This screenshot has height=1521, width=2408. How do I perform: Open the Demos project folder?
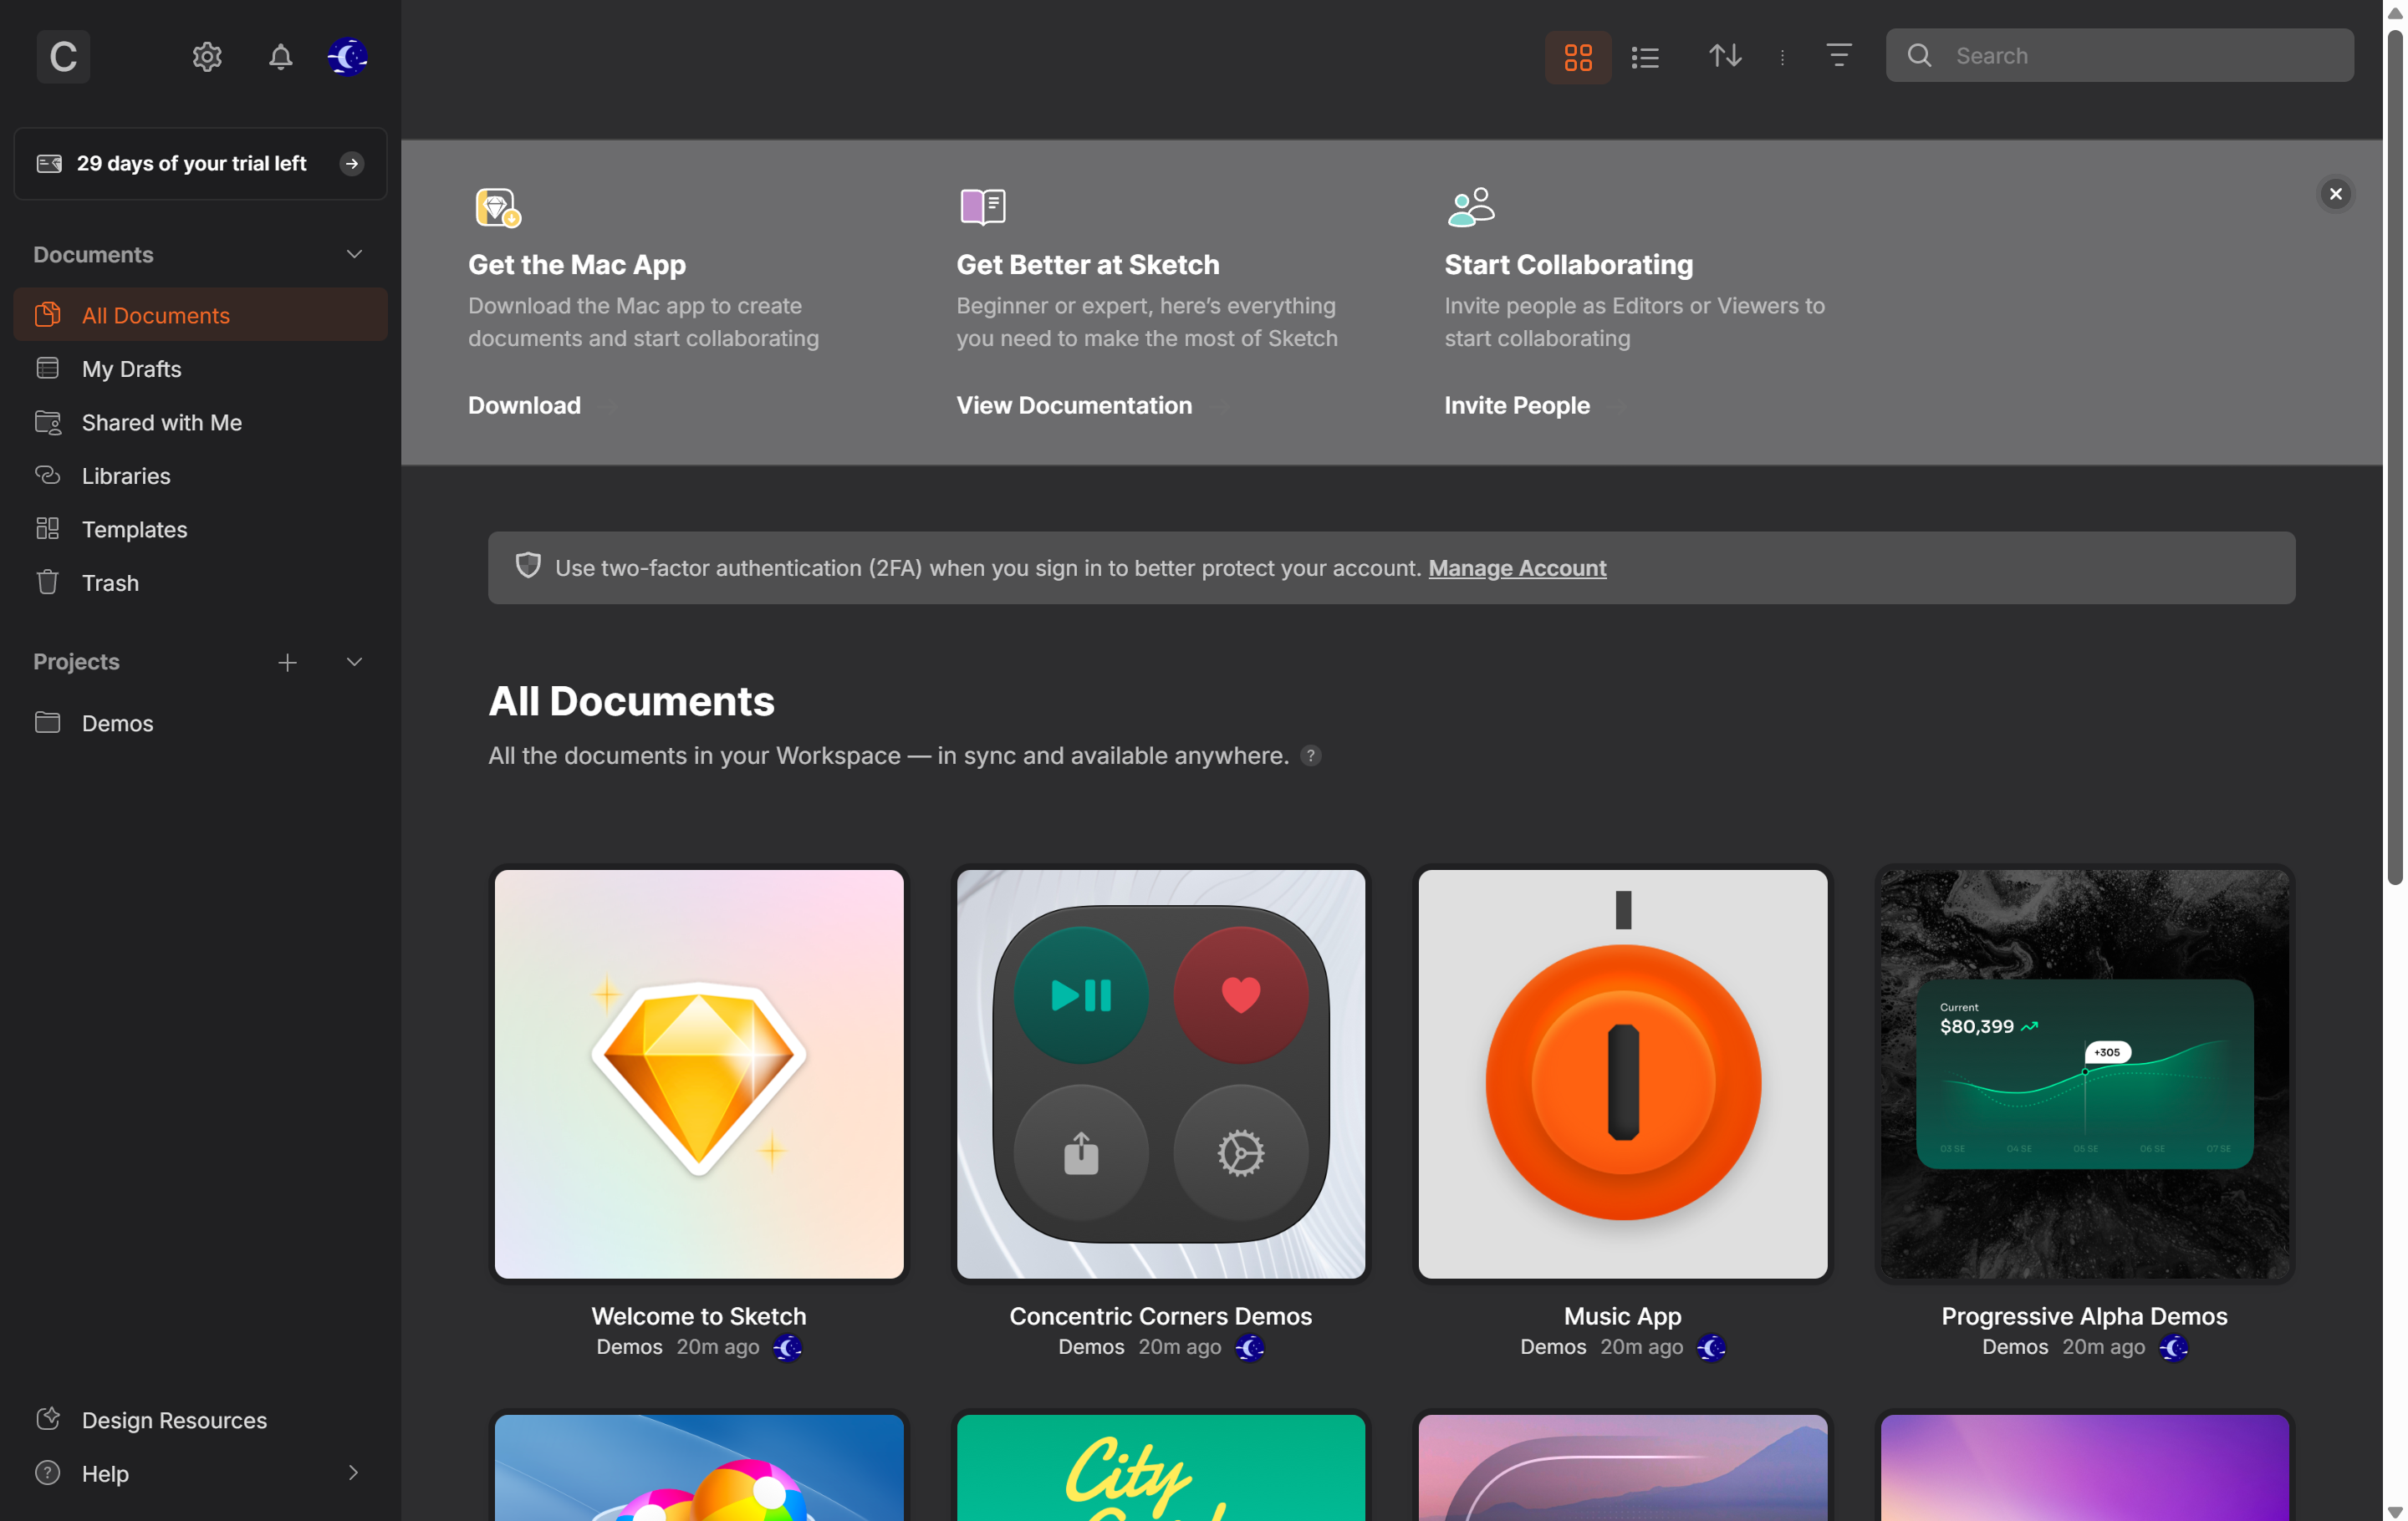pyautogui.click(x=200, y=723)
